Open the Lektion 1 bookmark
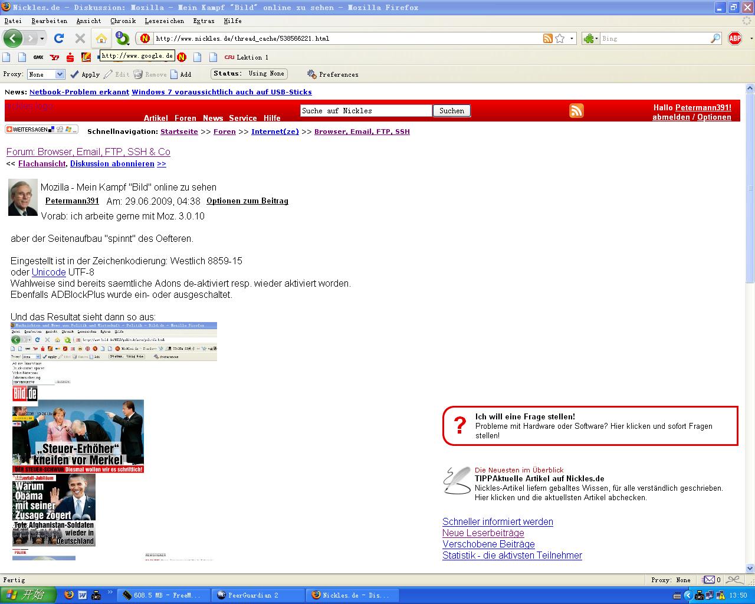 [x=246, y=57]
